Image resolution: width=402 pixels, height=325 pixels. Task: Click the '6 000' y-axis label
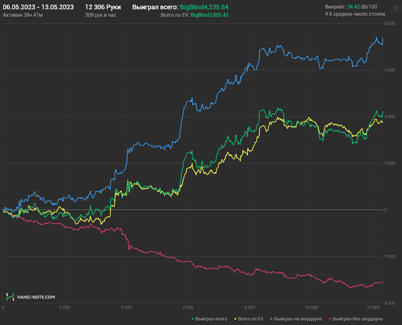tap(390, 70)
